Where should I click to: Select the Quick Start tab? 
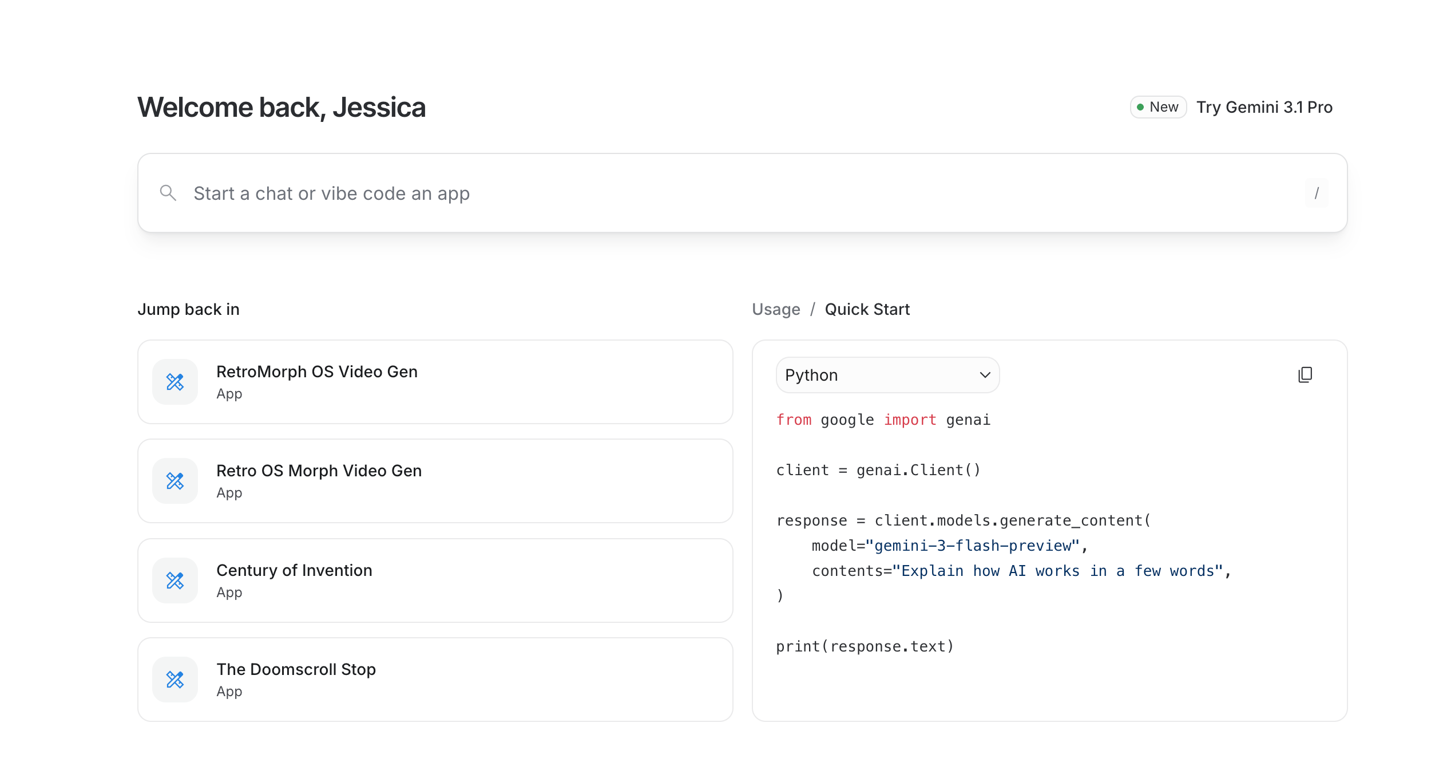tap(867, 309)
